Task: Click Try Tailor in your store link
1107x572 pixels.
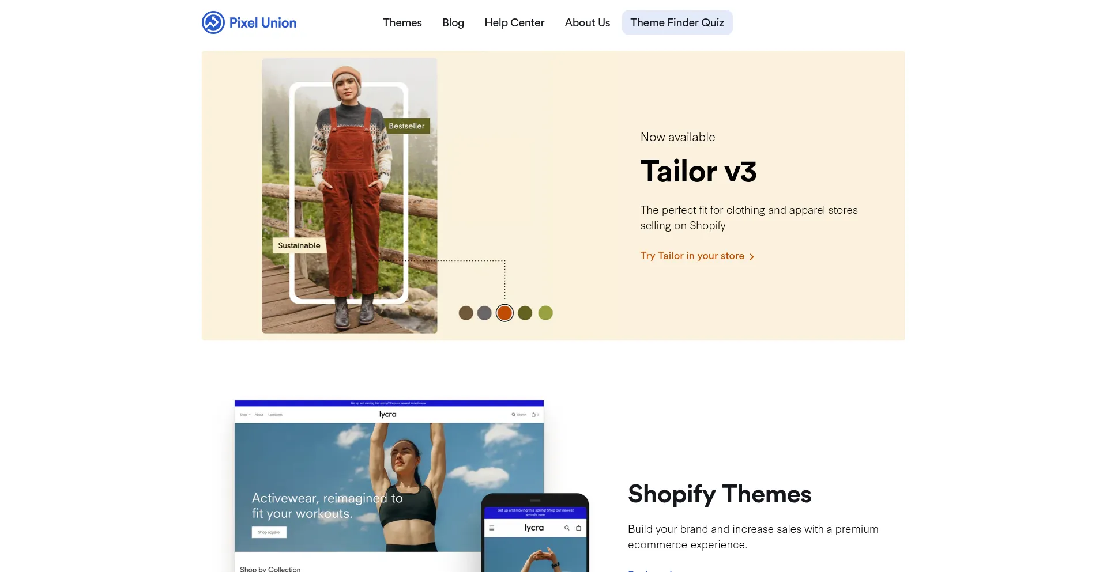Action: pyautogui.click(x=692, y=256)
